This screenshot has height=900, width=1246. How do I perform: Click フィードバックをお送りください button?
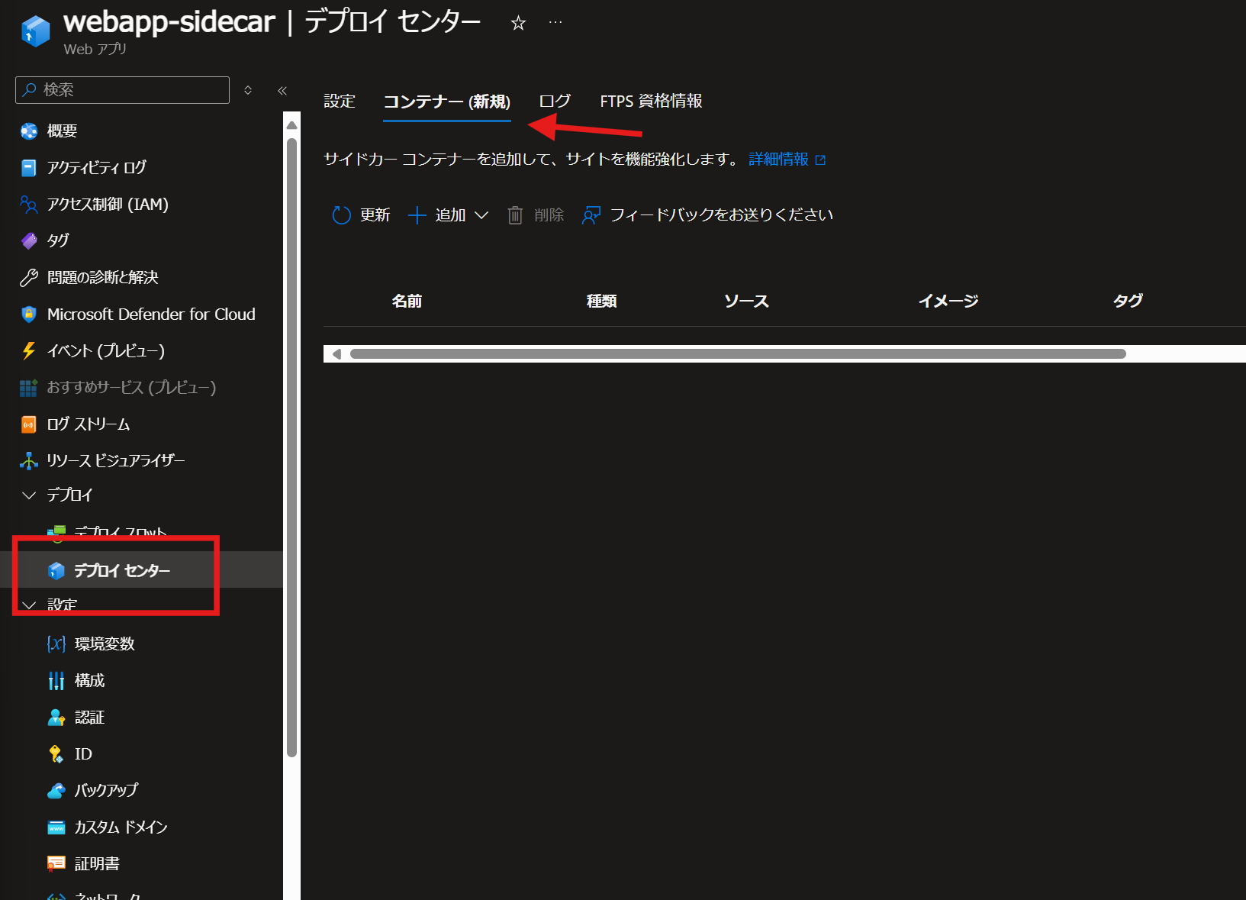(x=707, y=215)
